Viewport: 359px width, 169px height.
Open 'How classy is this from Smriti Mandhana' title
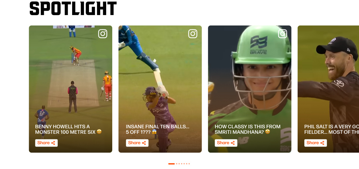click(x=247, y=129)
